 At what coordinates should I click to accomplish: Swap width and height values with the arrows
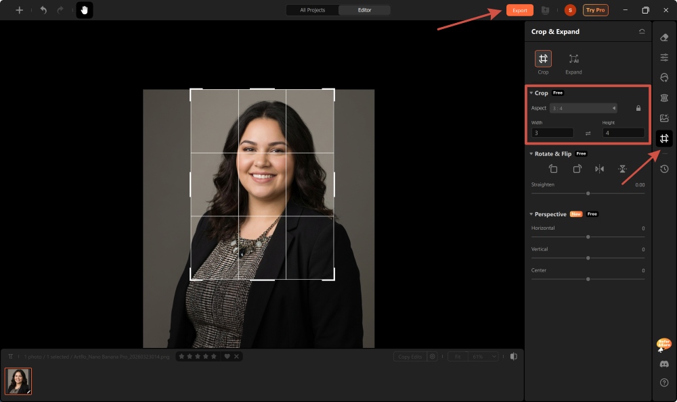(x=589, y=132)
